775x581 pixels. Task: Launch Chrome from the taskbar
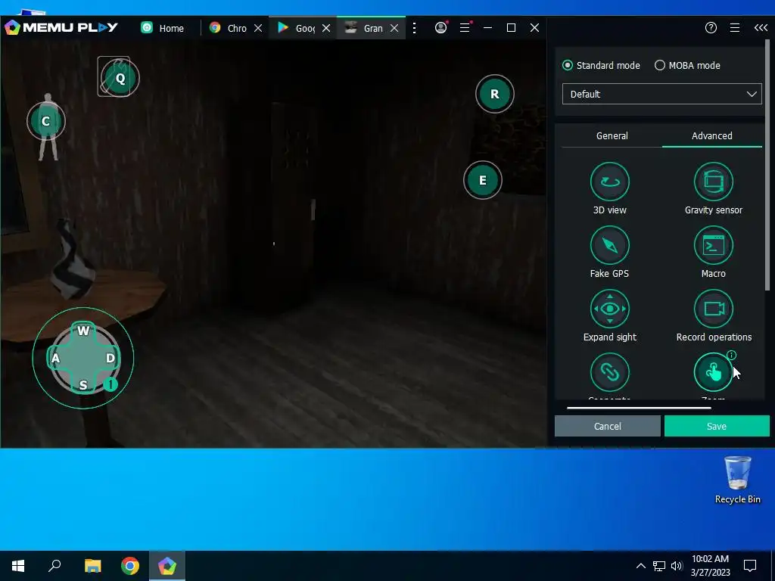(x=130, y=566)
